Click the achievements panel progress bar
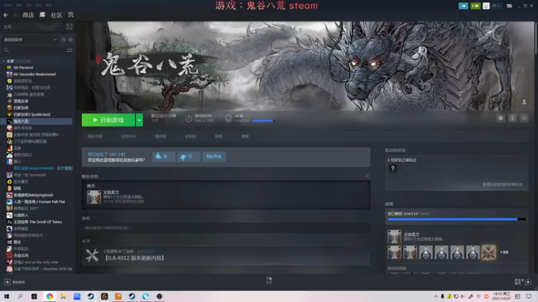Viewport: 538px width, 302px height. tap(457, 219)
